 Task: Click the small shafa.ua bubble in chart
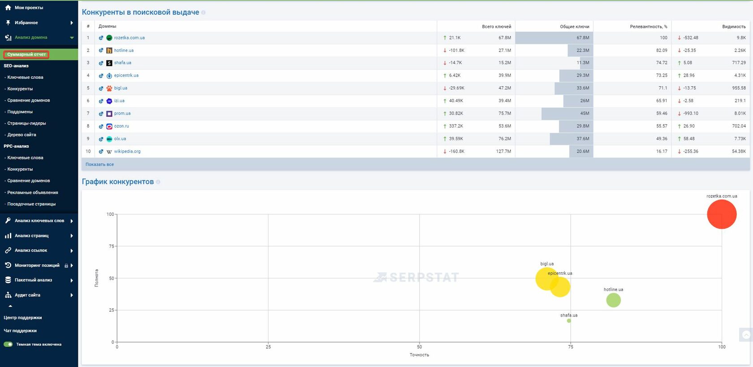coord(569,320)
